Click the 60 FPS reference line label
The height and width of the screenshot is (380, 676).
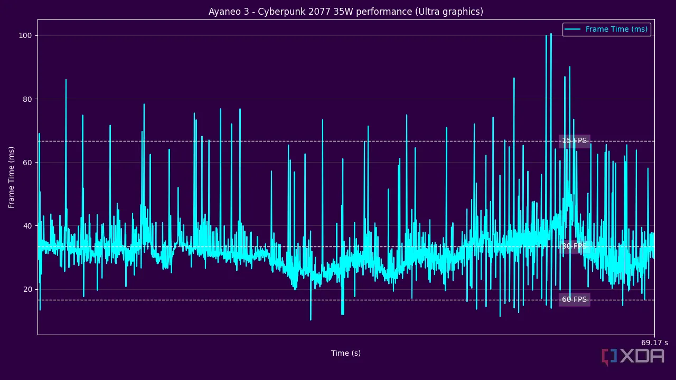coord(575,300)
